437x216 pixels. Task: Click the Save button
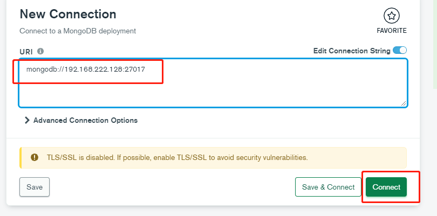click(35, 187)
